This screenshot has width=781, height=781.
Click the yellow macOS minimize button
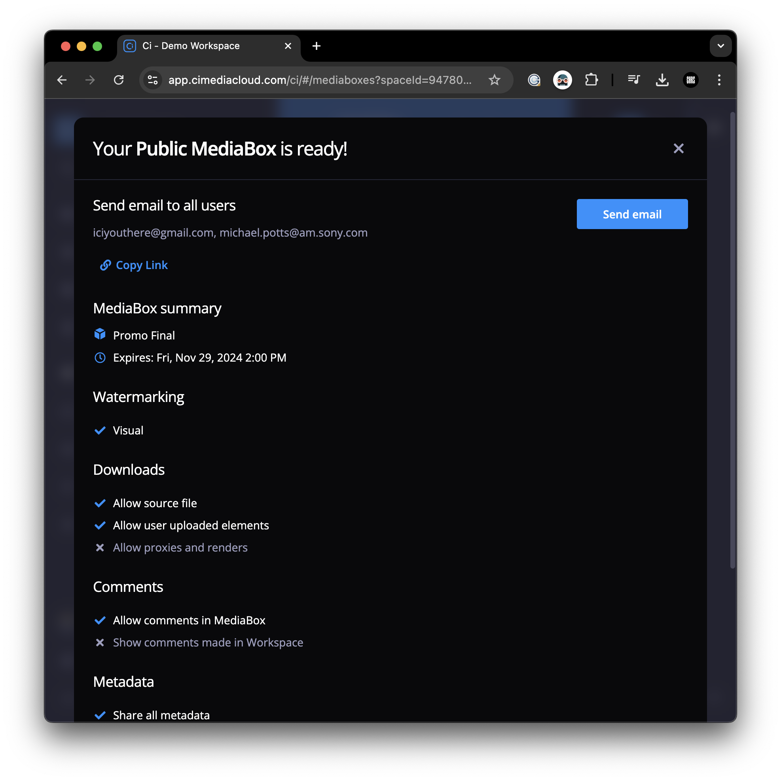pyautogui.click(x=81, y=46)
